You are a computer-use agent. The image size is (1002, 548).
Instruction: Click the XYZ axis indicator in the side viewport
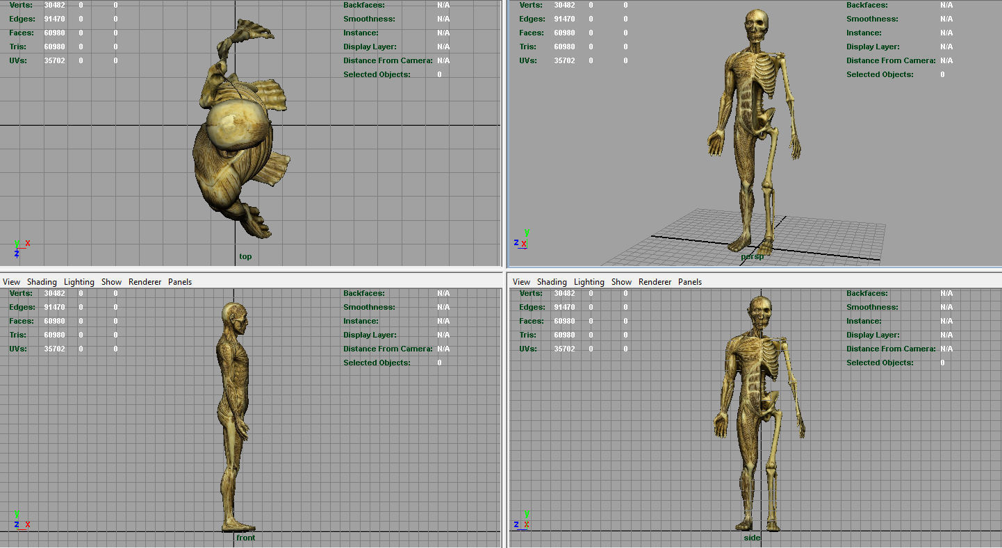pyautogui.click(x=522, y=520)
